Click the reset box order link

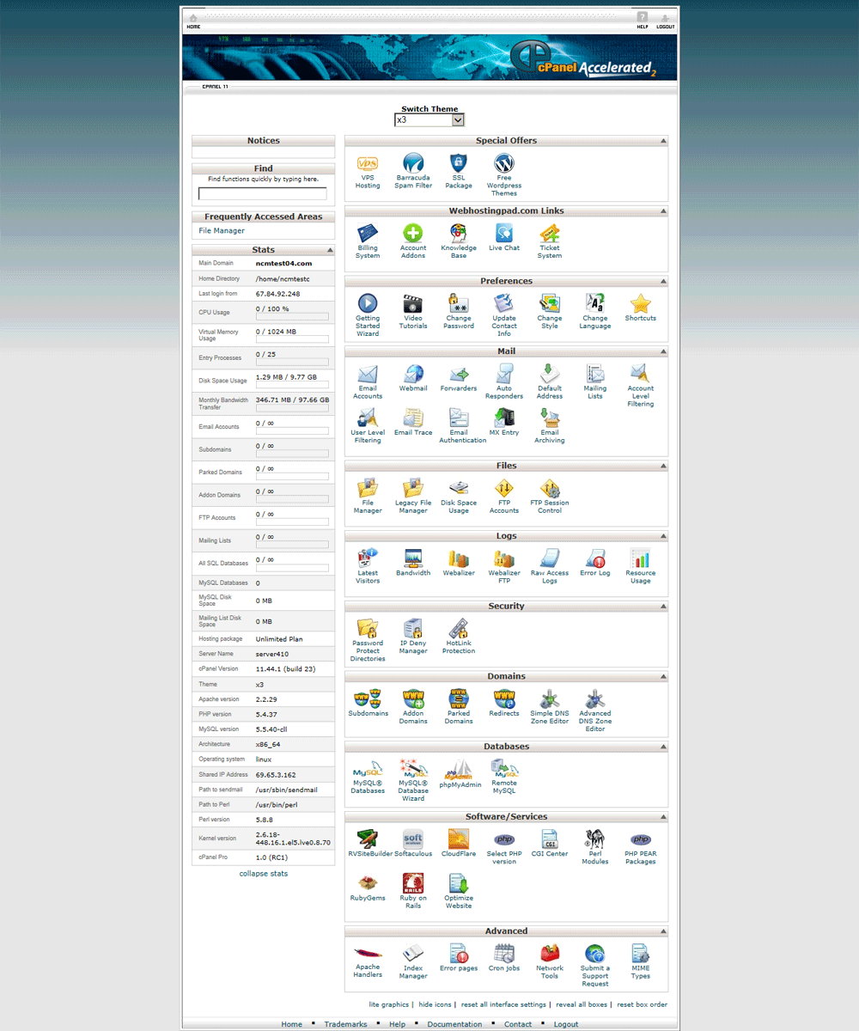coord(642,1004)
